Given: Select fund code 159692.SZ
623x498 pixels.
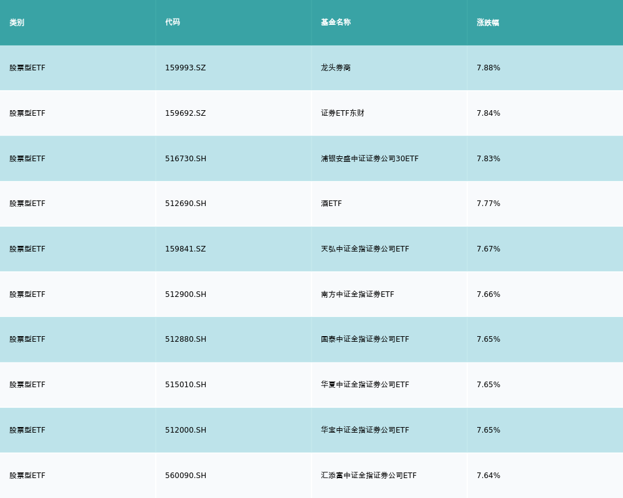Looking at the screenshot, I should [186, 113].
